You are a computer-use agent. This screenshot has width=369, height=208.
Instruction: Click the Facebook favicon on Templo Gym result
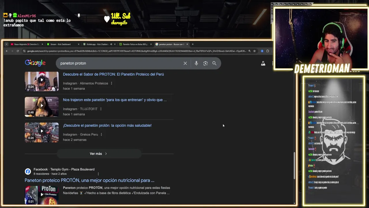point(28,172)
